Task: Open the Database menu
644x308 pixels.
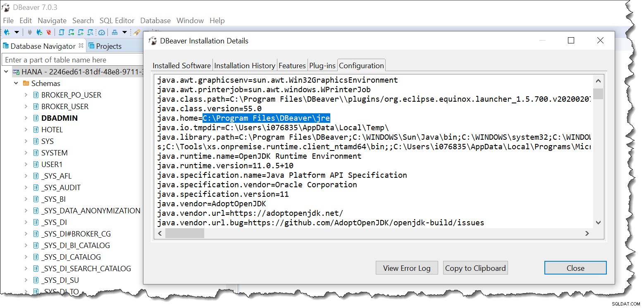Action: click(x=155, y=20)
